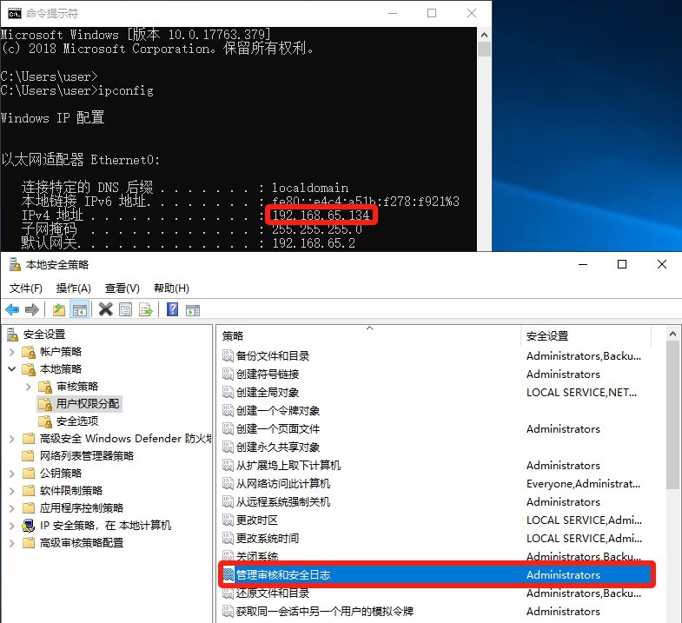Click the Command Prompt scrollbar up arrow
Image resolution: width=682 pixels, height=623 pixels.
(x=484, y=35)
